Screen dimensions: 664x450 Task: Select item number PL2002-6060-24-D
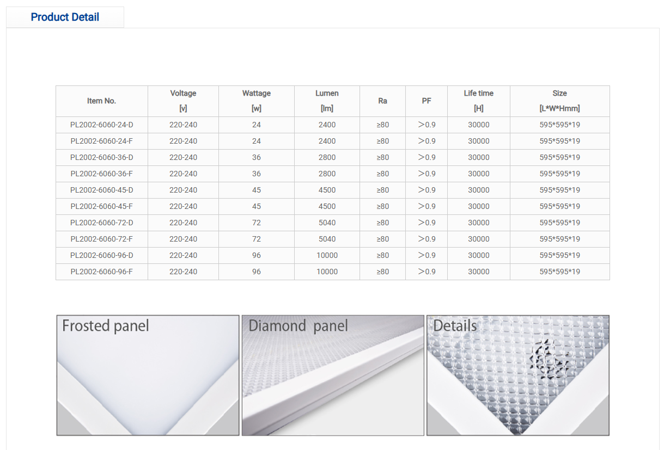(102, 125)
